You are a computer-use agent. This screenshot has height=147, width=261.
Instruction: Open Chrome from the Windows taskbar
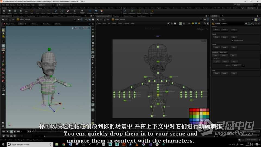(x=64, y=145)
